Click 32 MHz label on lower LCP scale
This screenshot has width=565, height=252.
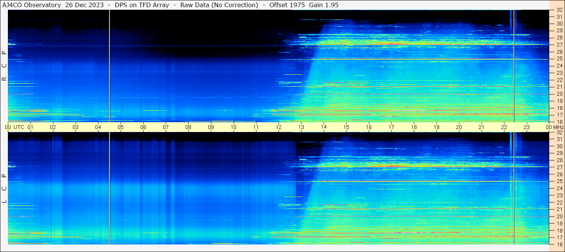tap(559, 132)
